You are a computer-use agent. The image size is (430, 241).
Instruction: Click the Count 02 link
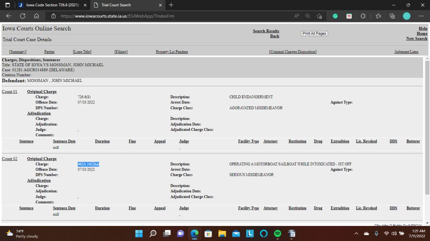[10, 159]
